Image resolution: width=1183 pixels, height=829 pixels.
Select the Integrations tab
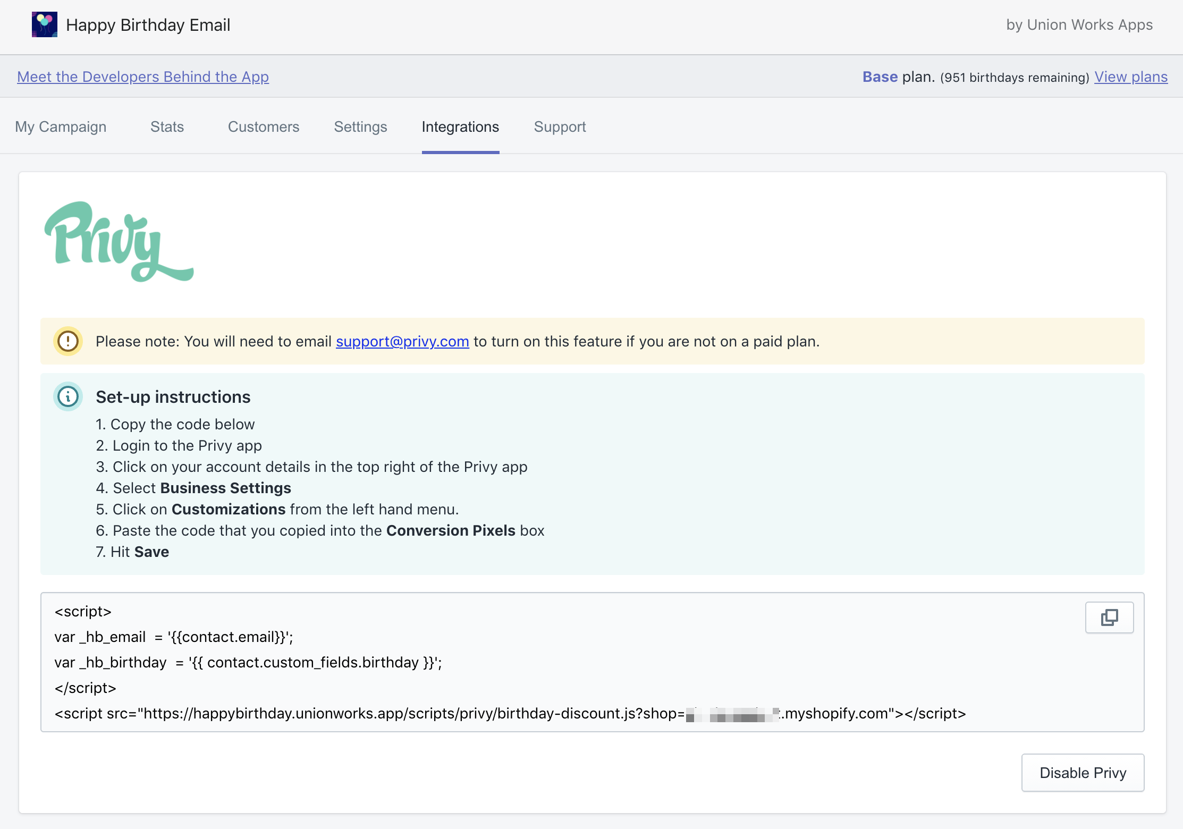tap(460, 127)
